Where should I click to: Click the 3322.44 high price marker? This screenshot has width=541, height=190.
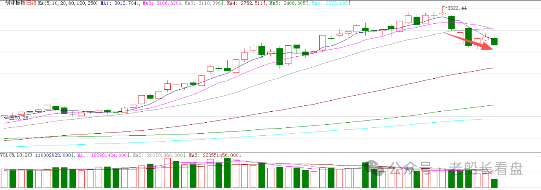457,8
